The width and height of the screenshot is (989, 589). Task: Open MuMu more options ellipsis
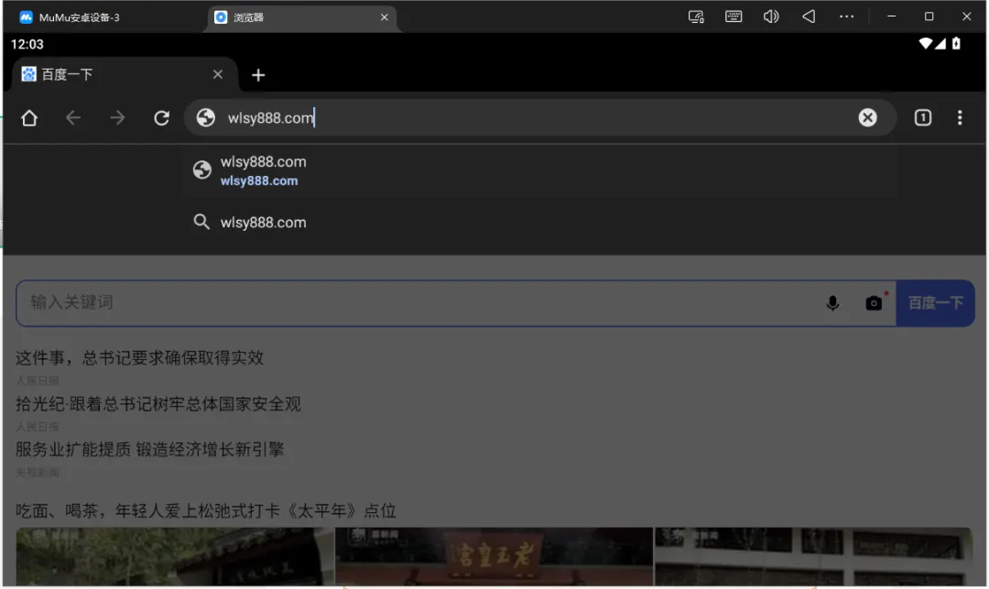tap(846, 16)
